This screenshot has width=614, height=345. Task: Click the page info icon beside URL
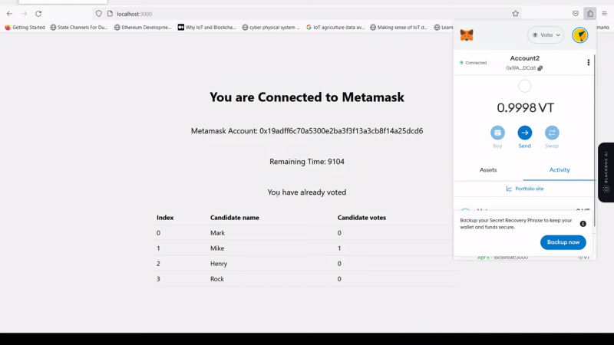pos(110,14)
